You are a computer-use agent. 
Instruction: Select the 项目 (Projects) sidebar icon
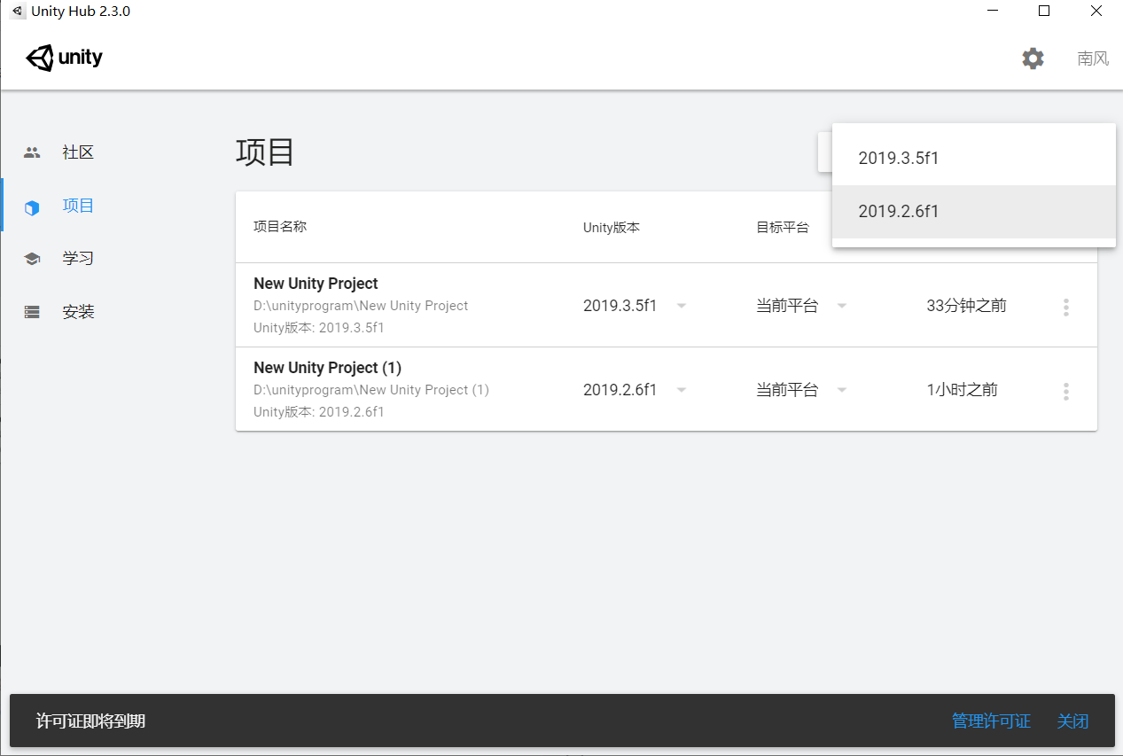tap(32, 205)
